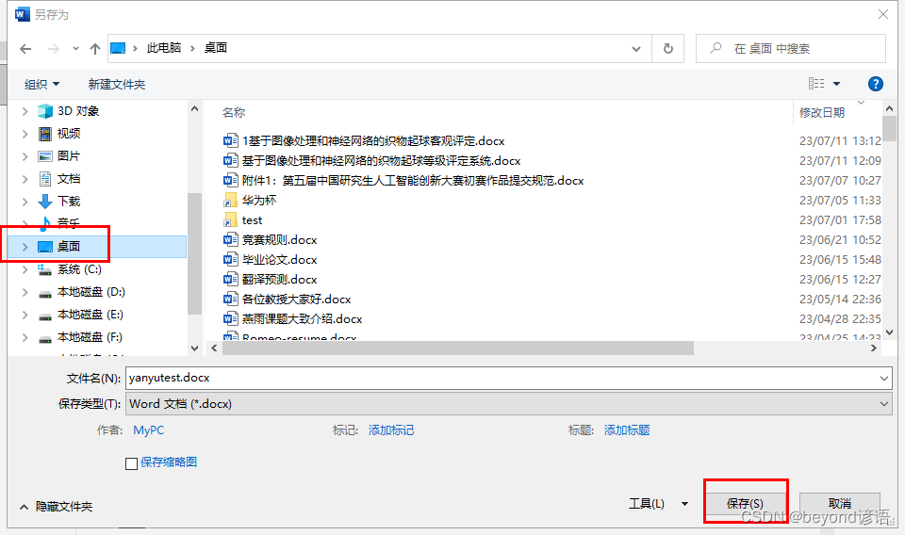Open the 组织 menu
Viewport: 905px width, 535px height.
click(41, 84)
